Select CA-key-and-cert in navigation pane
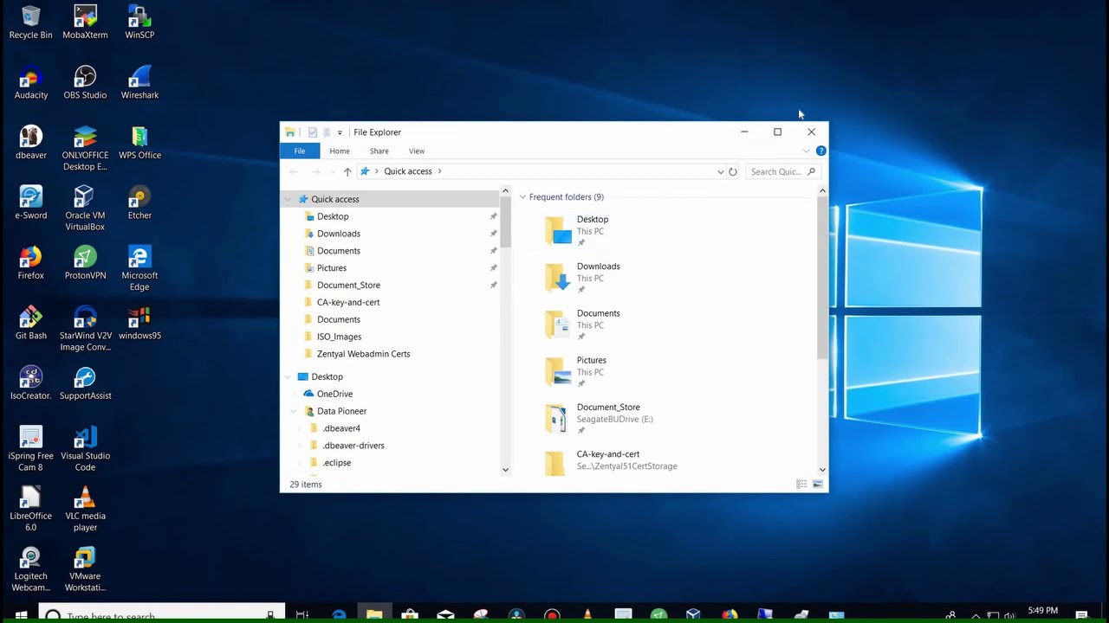1109x623 pixels. tap(348, 302)
